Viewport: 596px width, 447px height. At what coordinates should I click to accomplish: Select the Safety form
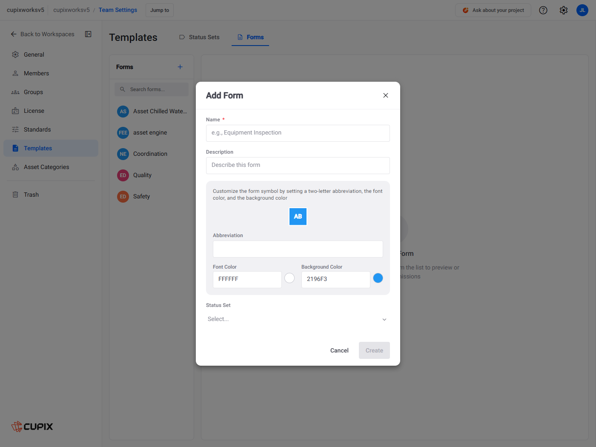(x=152, y=196)
